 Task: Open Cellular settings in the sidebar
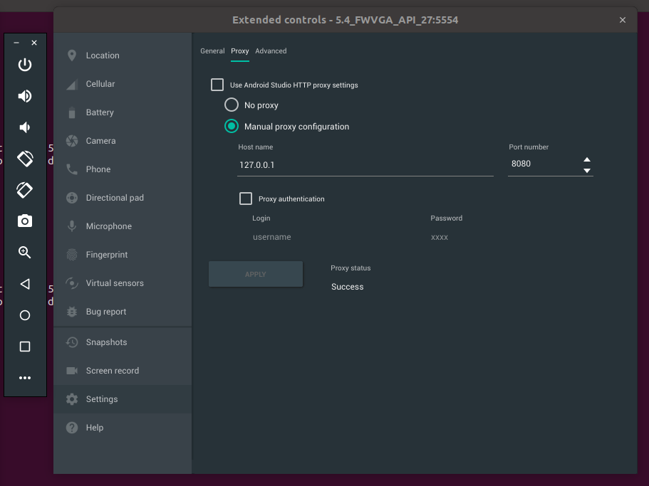(x=102, y=83)
